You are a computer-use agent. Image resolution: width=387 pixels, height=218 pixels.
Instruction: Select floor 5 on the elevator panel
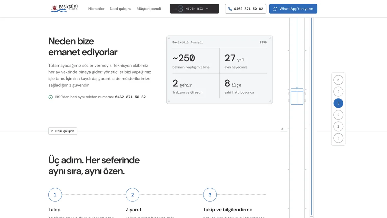click(338, 80)
